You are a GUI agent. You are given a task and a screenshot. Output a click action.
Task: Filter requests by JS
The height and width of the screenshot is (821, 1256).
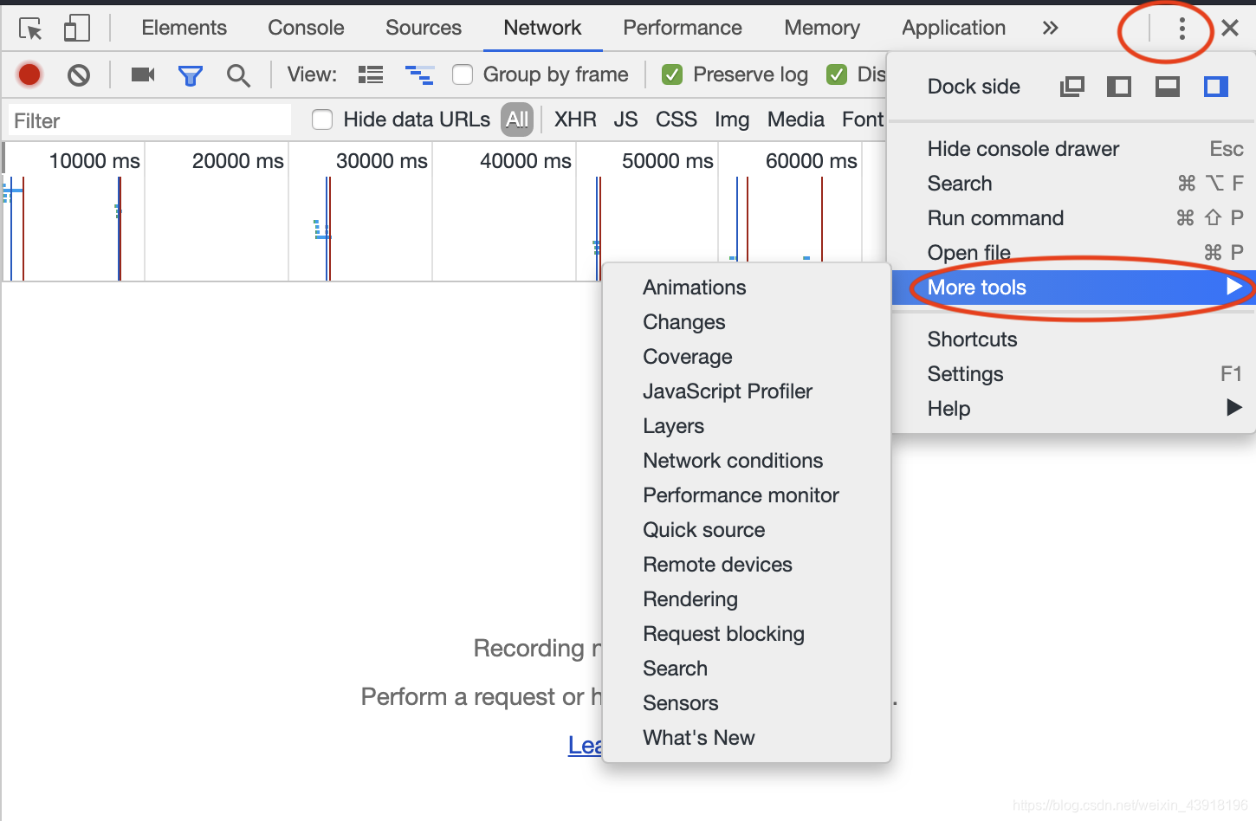tap(625, 120)
